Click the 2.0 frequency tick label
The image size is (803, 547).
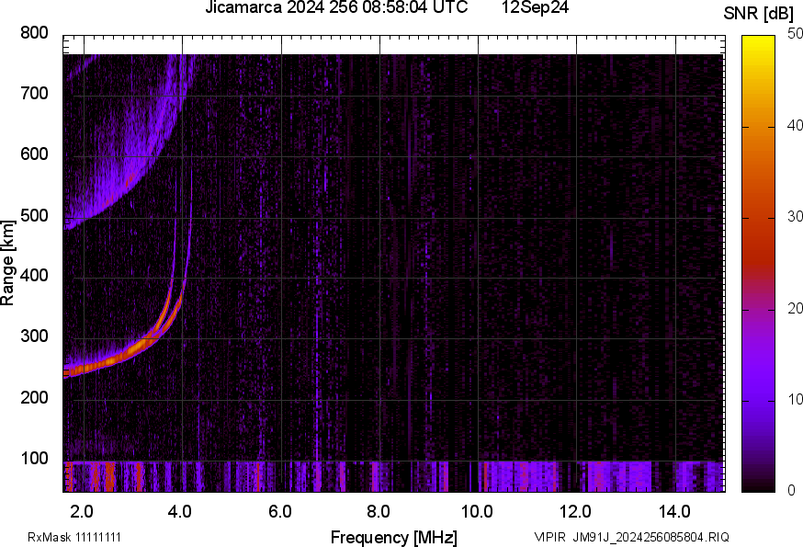tap(83, 510)
